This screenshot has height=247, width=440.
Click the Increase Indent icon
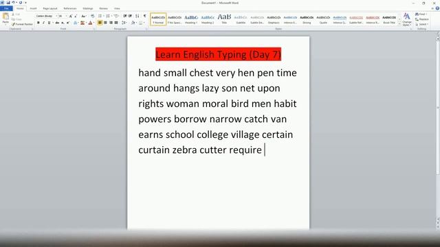pos(130,16)
